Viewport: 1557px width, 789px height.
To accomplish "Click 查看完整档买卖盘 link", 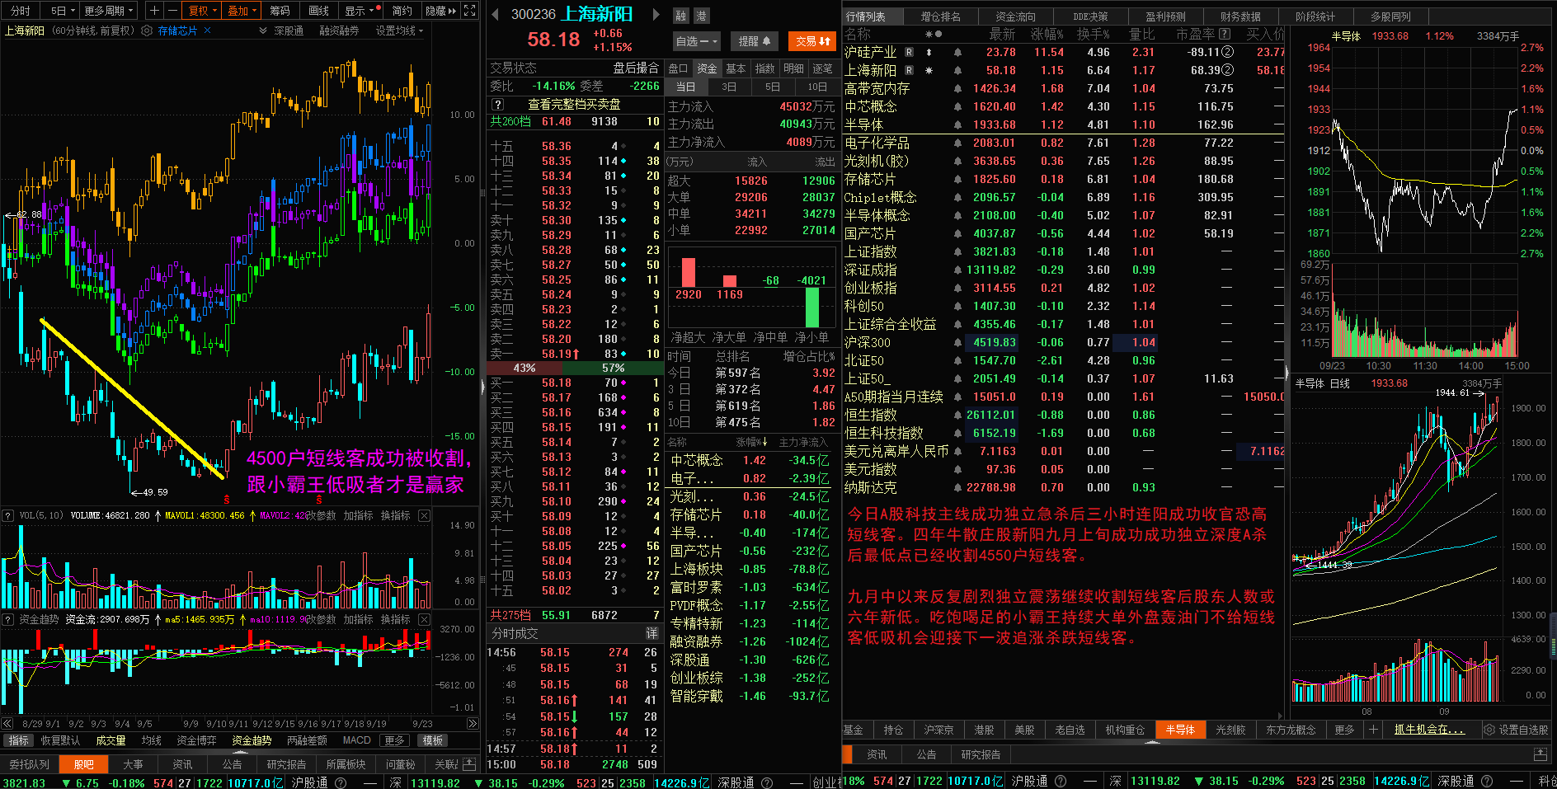I will (x=574, y=105).
